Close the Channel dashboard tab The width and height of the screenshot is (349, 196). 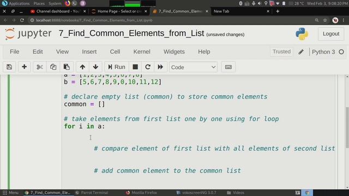[85, 11]
